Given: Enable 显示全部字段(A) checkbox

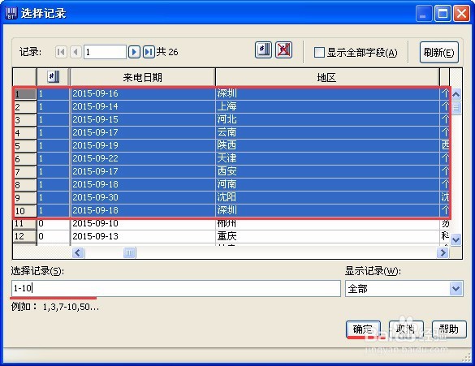Looking at the screenshot, I should (319, 53).
